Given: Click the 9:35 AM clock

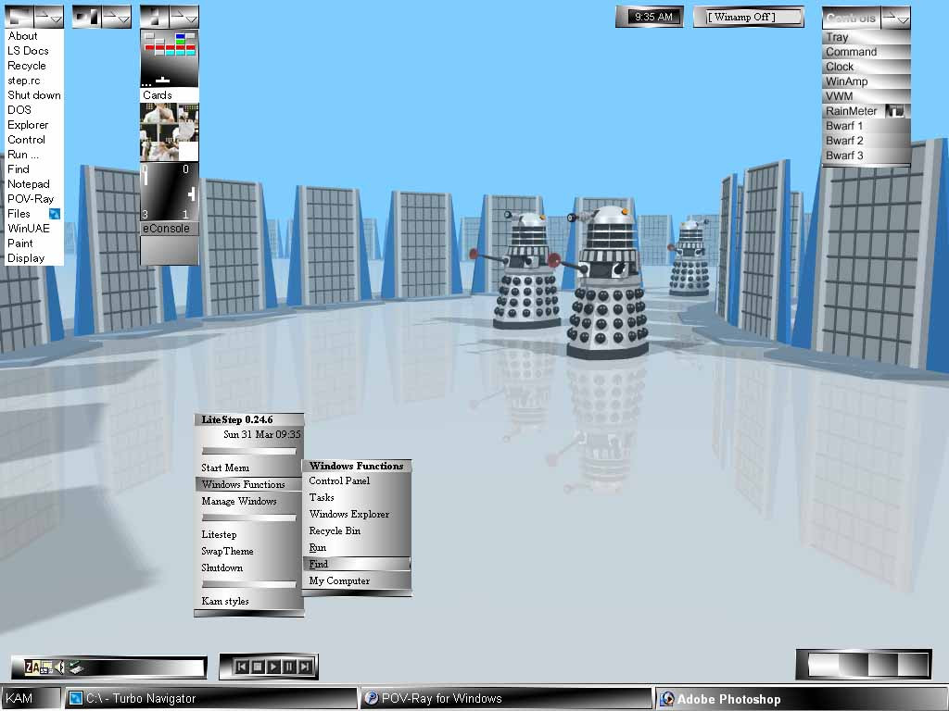Looking at the screenshot, I should point(653,17).
